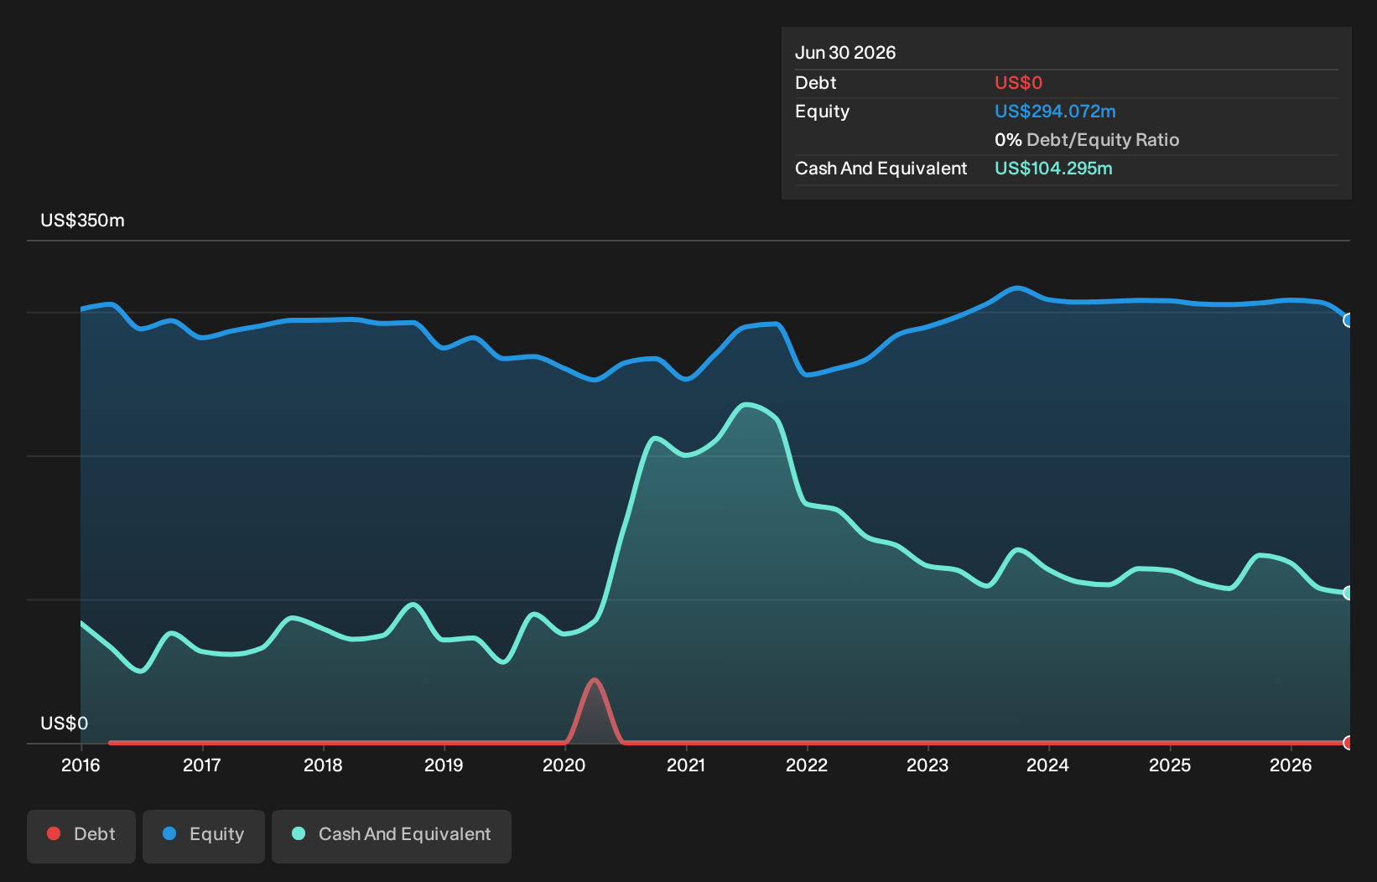Click the red Debt endpoint marker on chart

coord(1348,743)
